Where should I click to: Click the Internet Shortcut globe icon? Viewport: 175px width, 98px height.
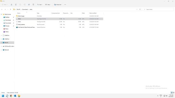point(17,27)
